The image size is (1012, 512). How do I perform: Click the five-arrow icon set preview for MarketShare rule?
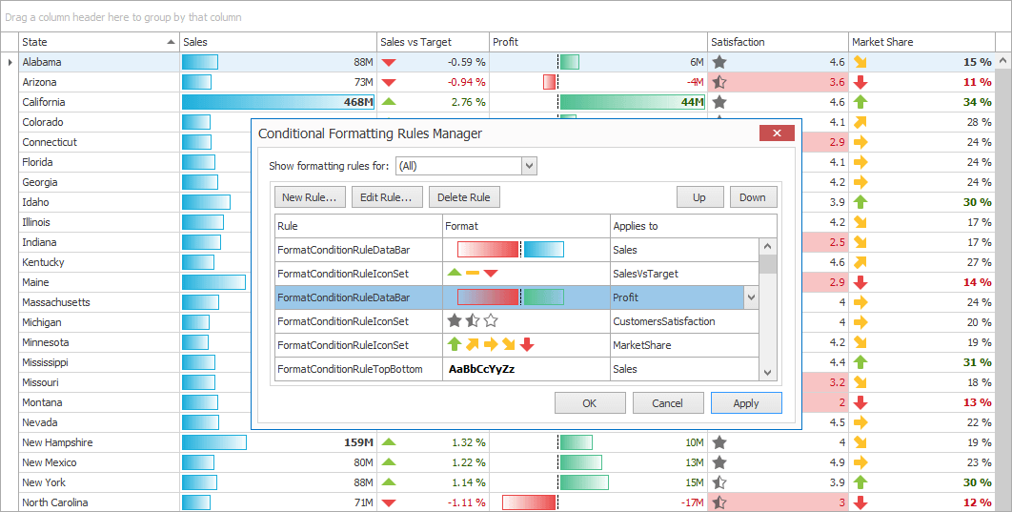pyautogui.click(x=491, y=345)
